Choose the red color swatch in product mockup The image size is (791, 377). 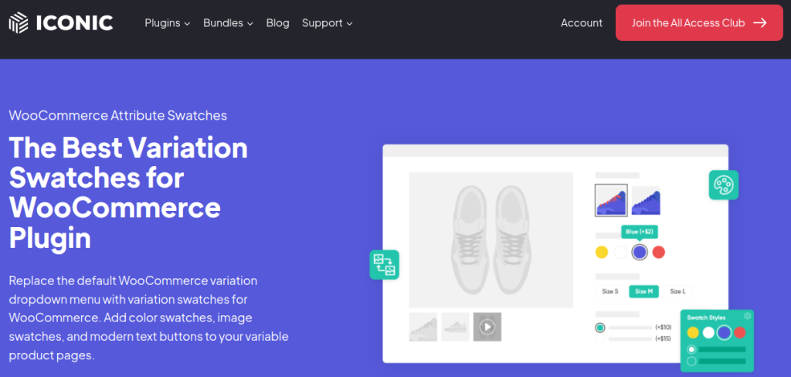[658, 253]
